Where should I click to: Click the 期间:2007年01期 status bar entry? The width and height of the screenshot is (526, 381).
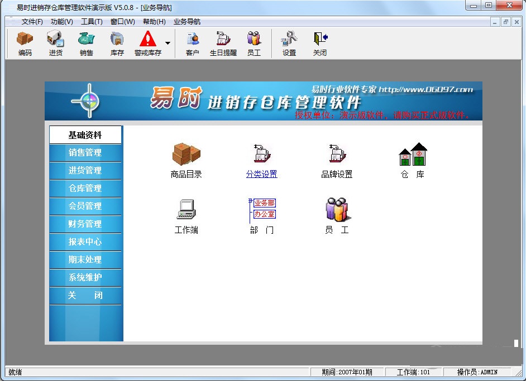coord(347,372)
